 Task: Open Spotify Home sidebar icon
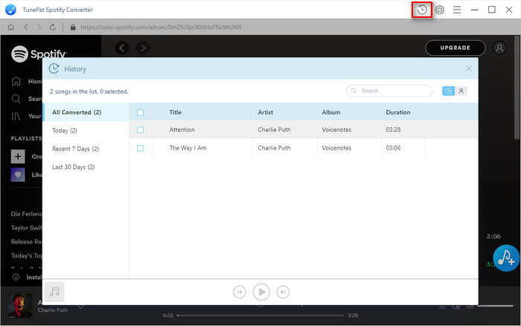point(16,81)
